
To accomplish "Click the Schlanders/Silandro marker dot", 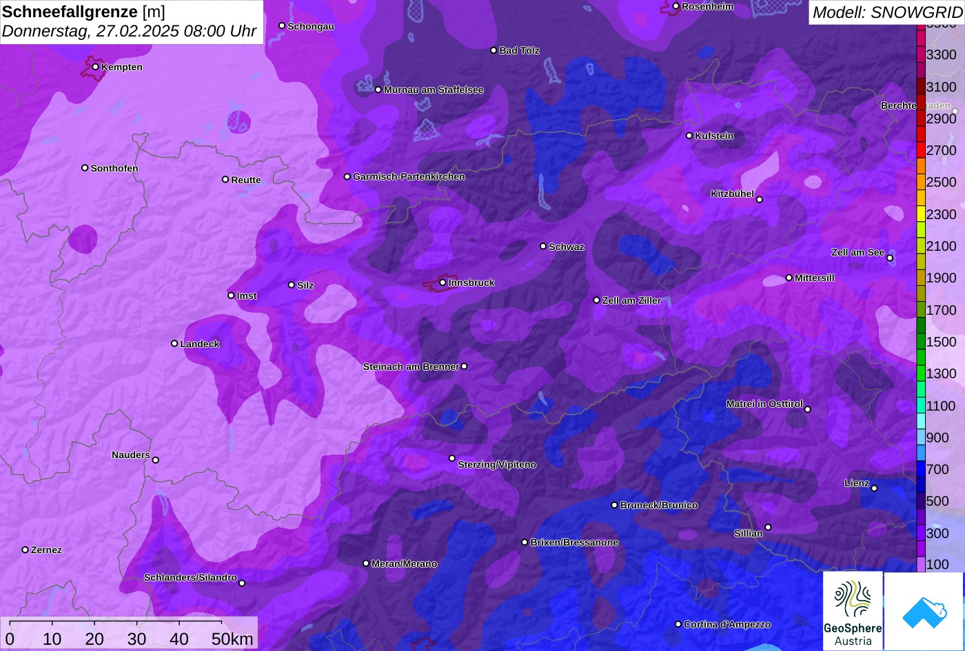I will pyautogui.click(x=242, y=583).
